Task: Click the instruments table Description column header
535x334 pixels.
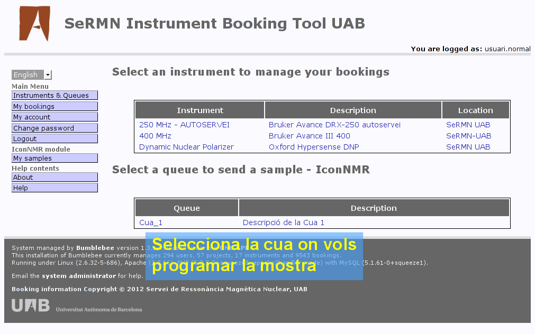Action: pyautogui.click(x=353, y=110)
